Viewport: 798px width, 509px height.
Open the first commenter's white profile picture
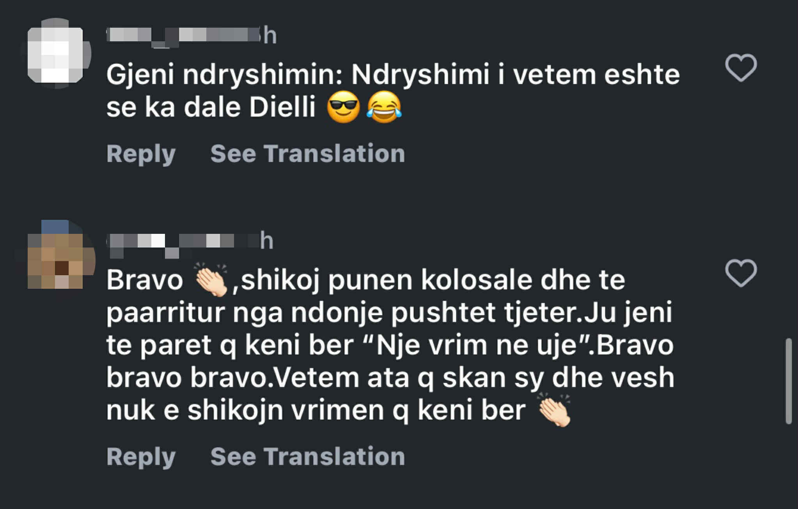[x=55, y=53]
